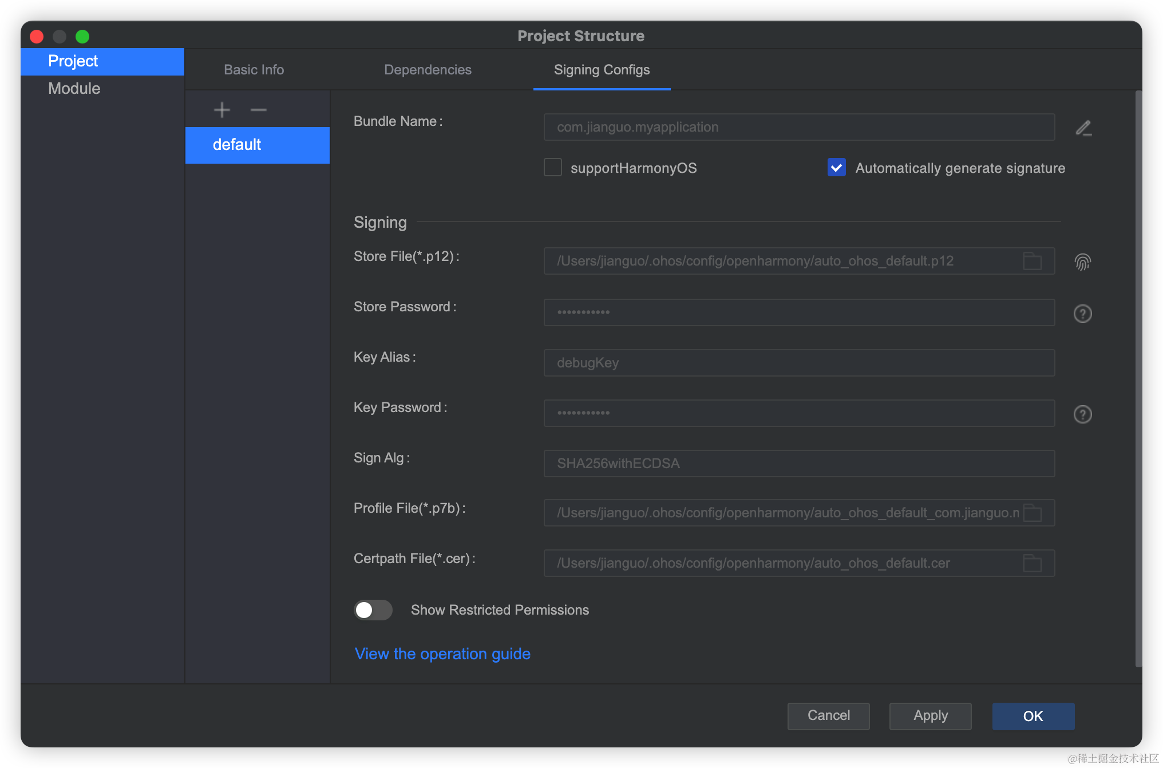The height and width of the screenshot is (768, 1163).
Task: Click the edit pencil icon next to Bundle Name
Action: [1083, 127]
